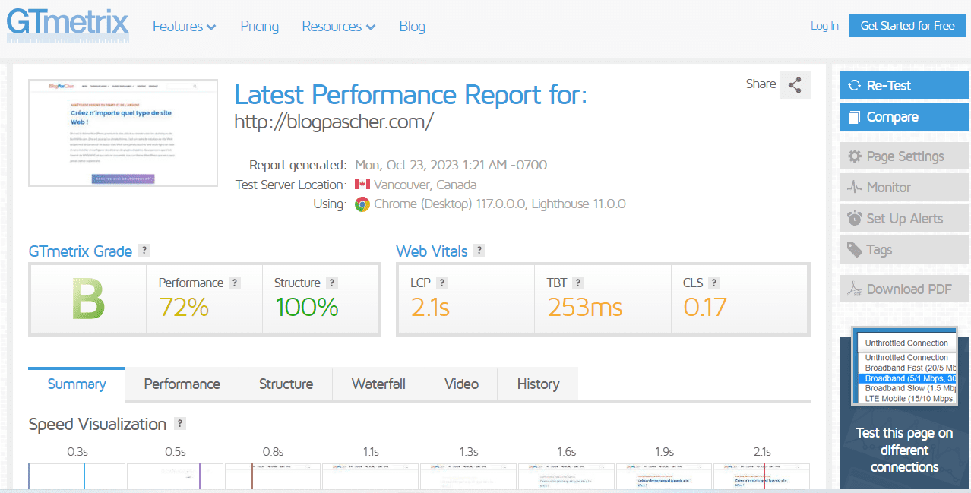Click the 0.17 CLS value
971x493 pixels.
click(x=705, y=307)
